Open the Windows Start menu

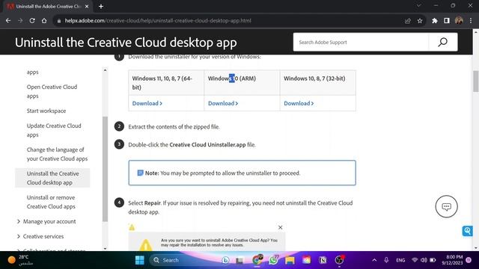pos(140,260)
